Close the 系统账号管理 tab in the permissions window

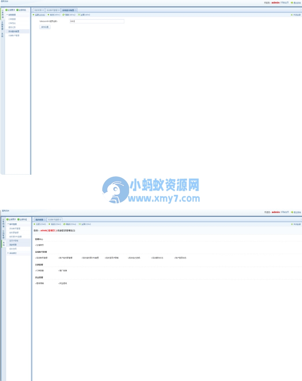[60, 220]
